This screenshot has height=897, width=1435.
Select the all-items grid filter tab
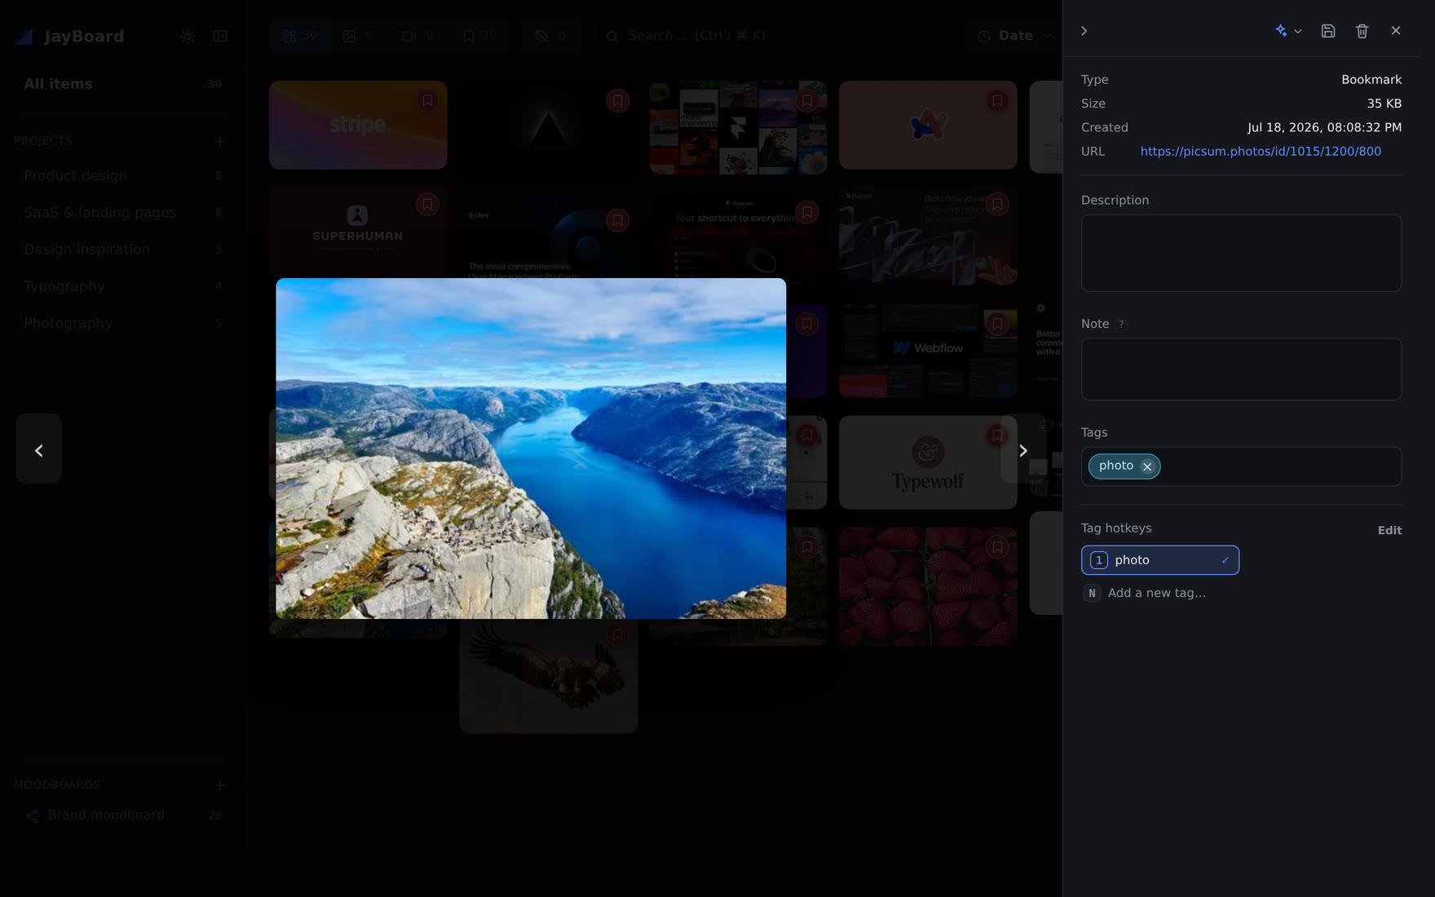point(299,36)
